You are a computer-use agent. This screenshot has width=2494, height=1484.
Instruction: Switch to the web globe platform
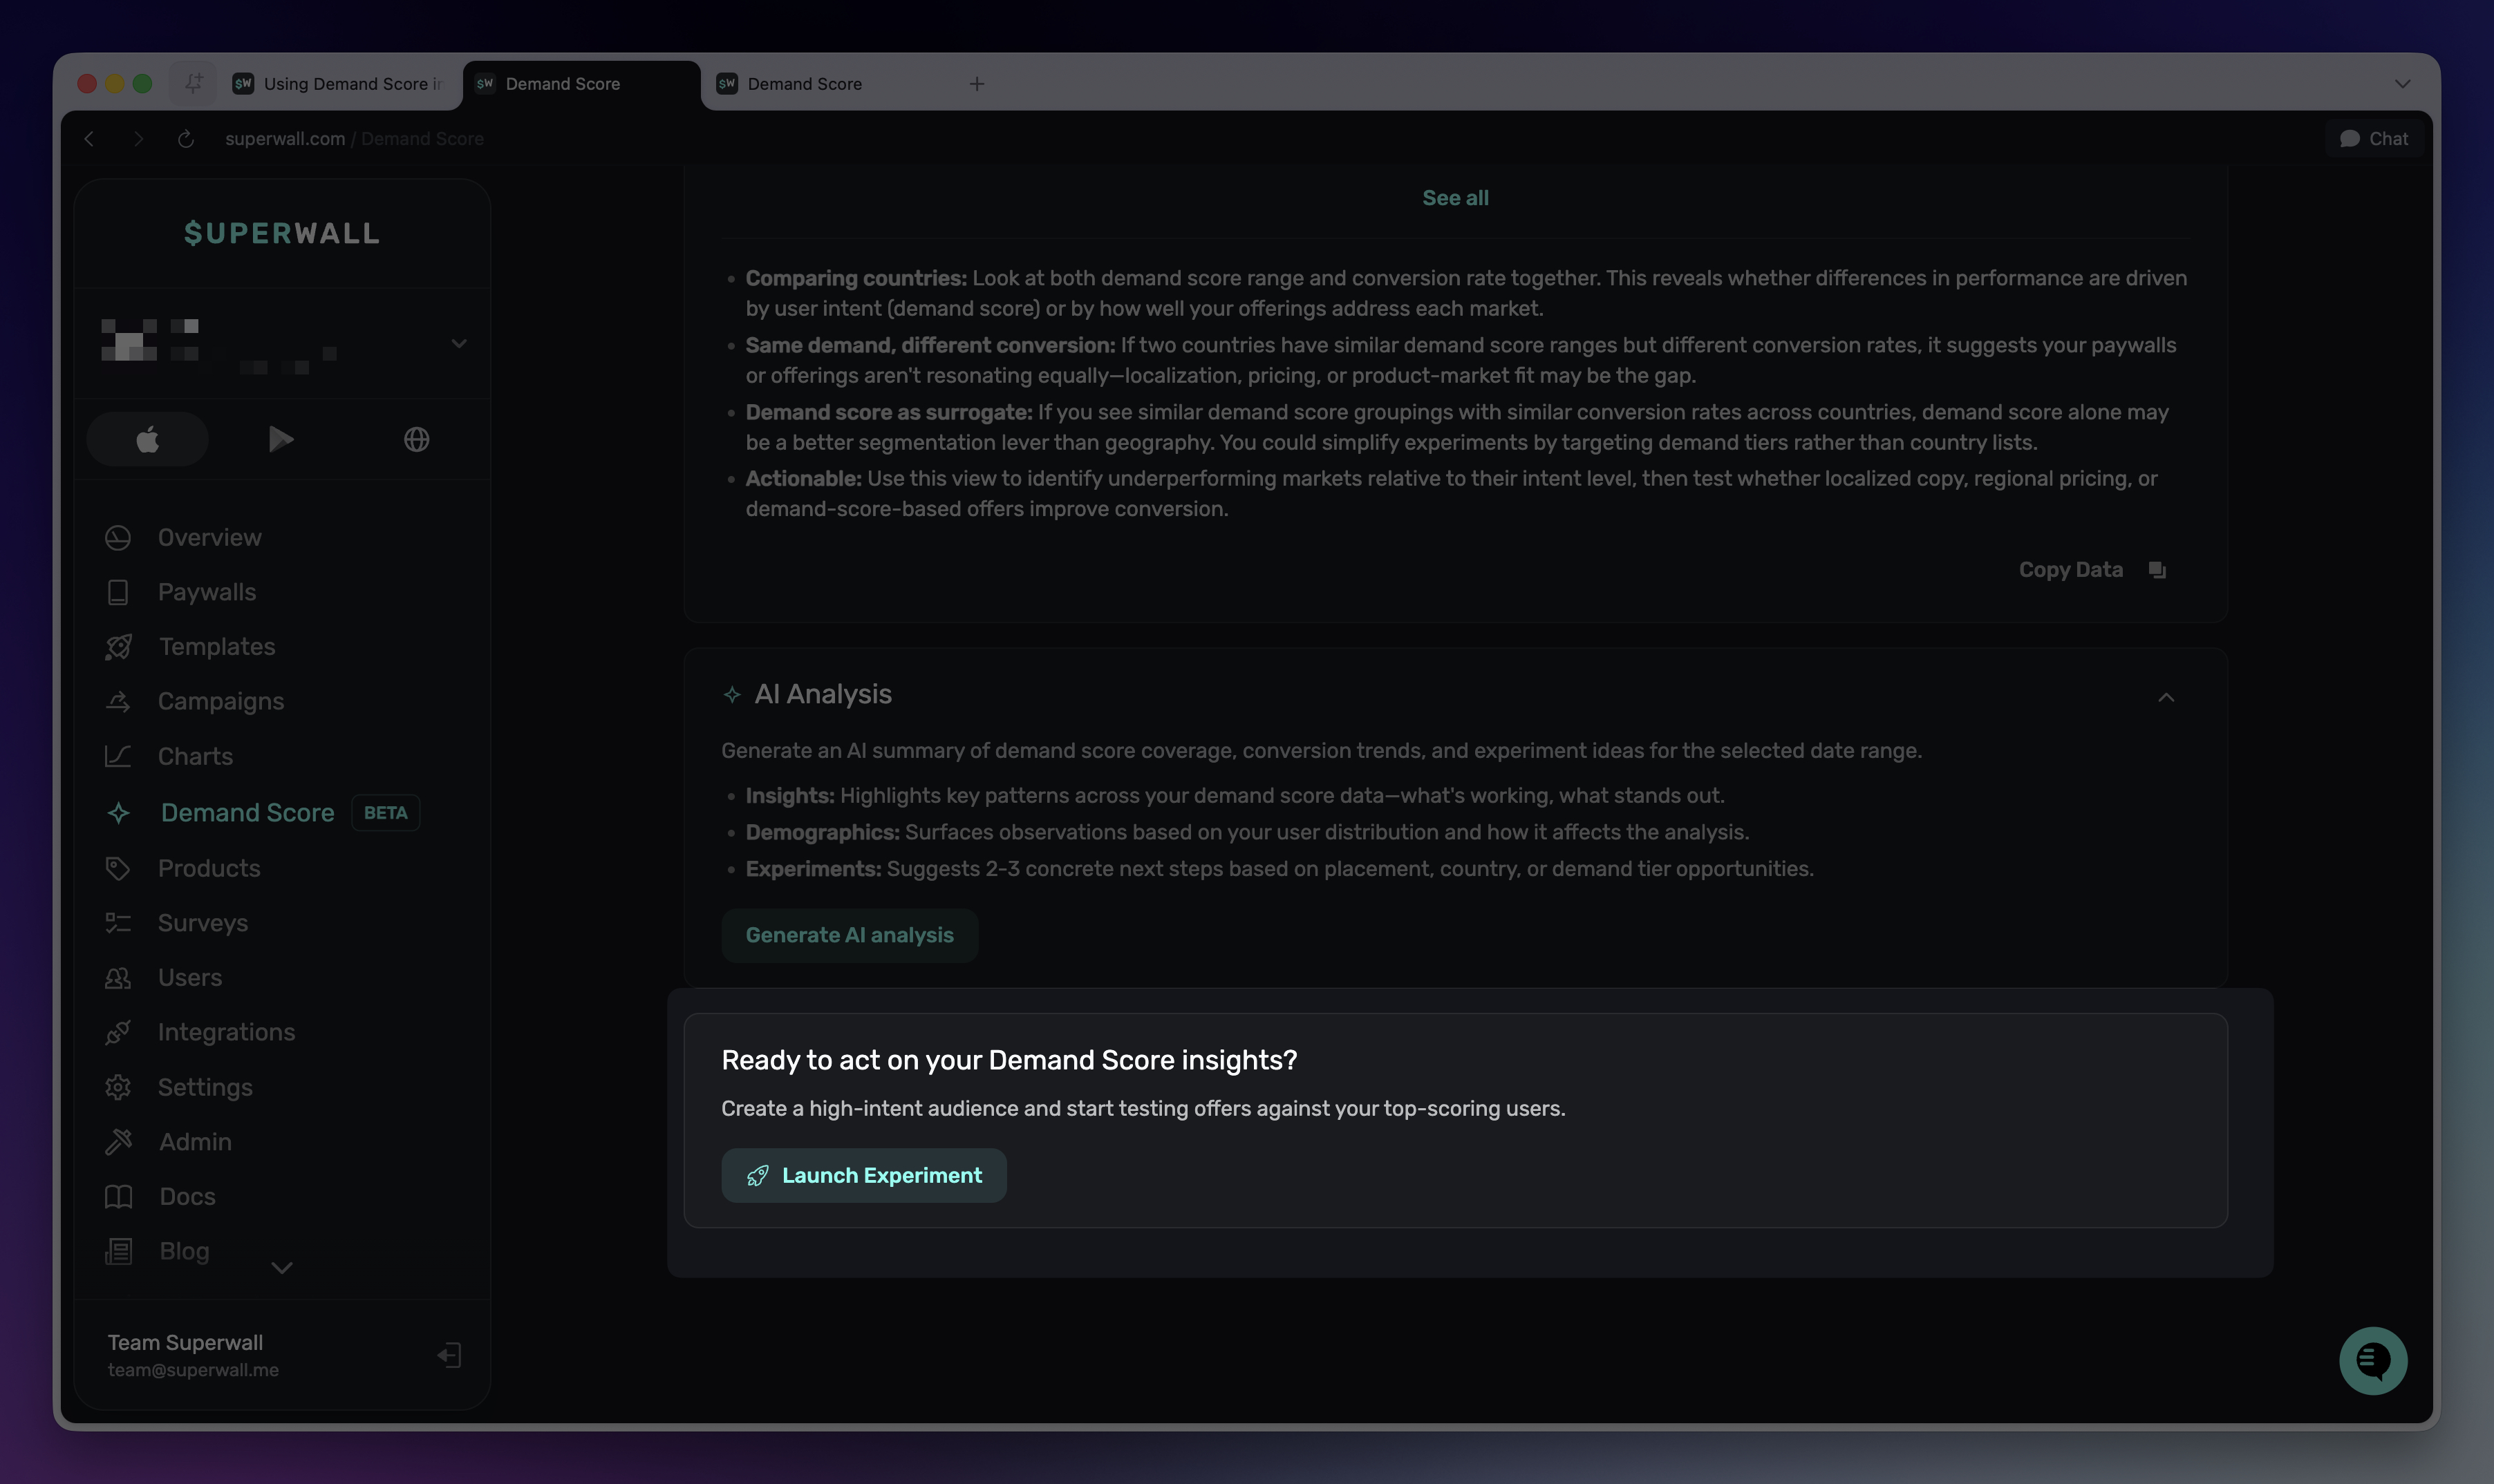tap(416, 439)
